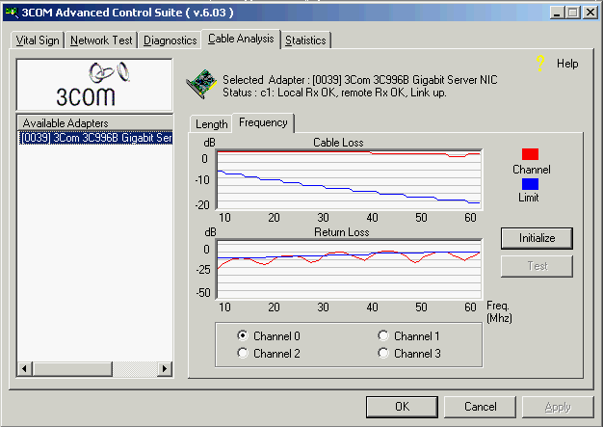Viewport: 603px width, 427px height.
Task: Click the adapter list scroll left arrow
Action: click(x=25, y=368)
